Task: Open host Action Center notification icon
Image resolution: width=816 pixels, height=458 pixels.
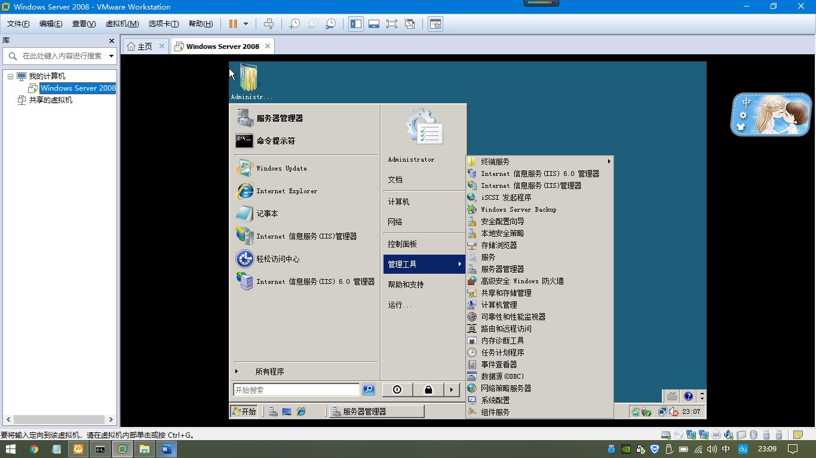Action: pyautogui.click(x=793, y=449)
